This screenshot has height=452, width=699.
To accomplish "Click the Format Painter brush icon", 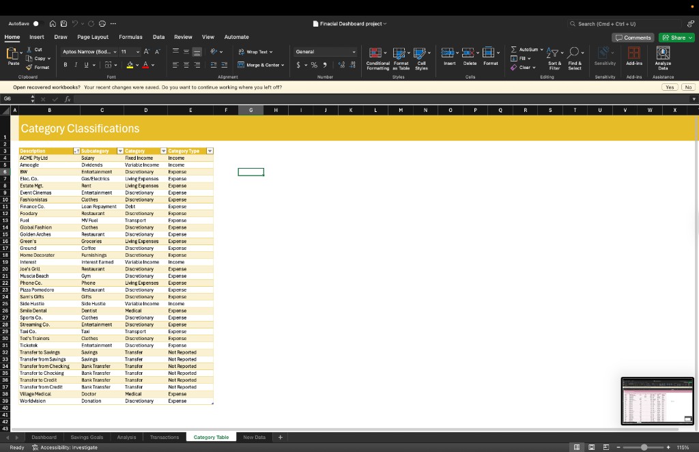I will click(30, 67).
